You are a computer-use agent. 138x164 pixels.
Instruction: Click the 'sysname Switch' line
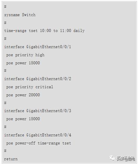click(20, 15)
